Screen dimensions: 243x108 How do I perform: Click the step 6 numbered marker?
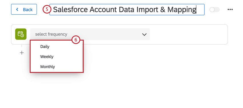tap(76, 40)
